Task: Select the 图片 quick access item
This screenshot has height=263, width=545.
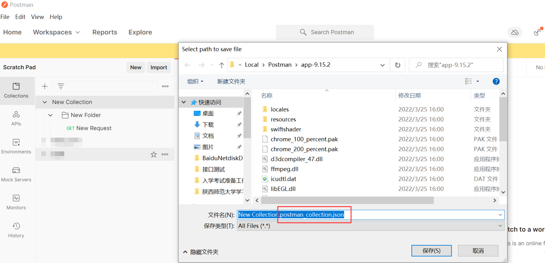Action: tap(208, 147)
